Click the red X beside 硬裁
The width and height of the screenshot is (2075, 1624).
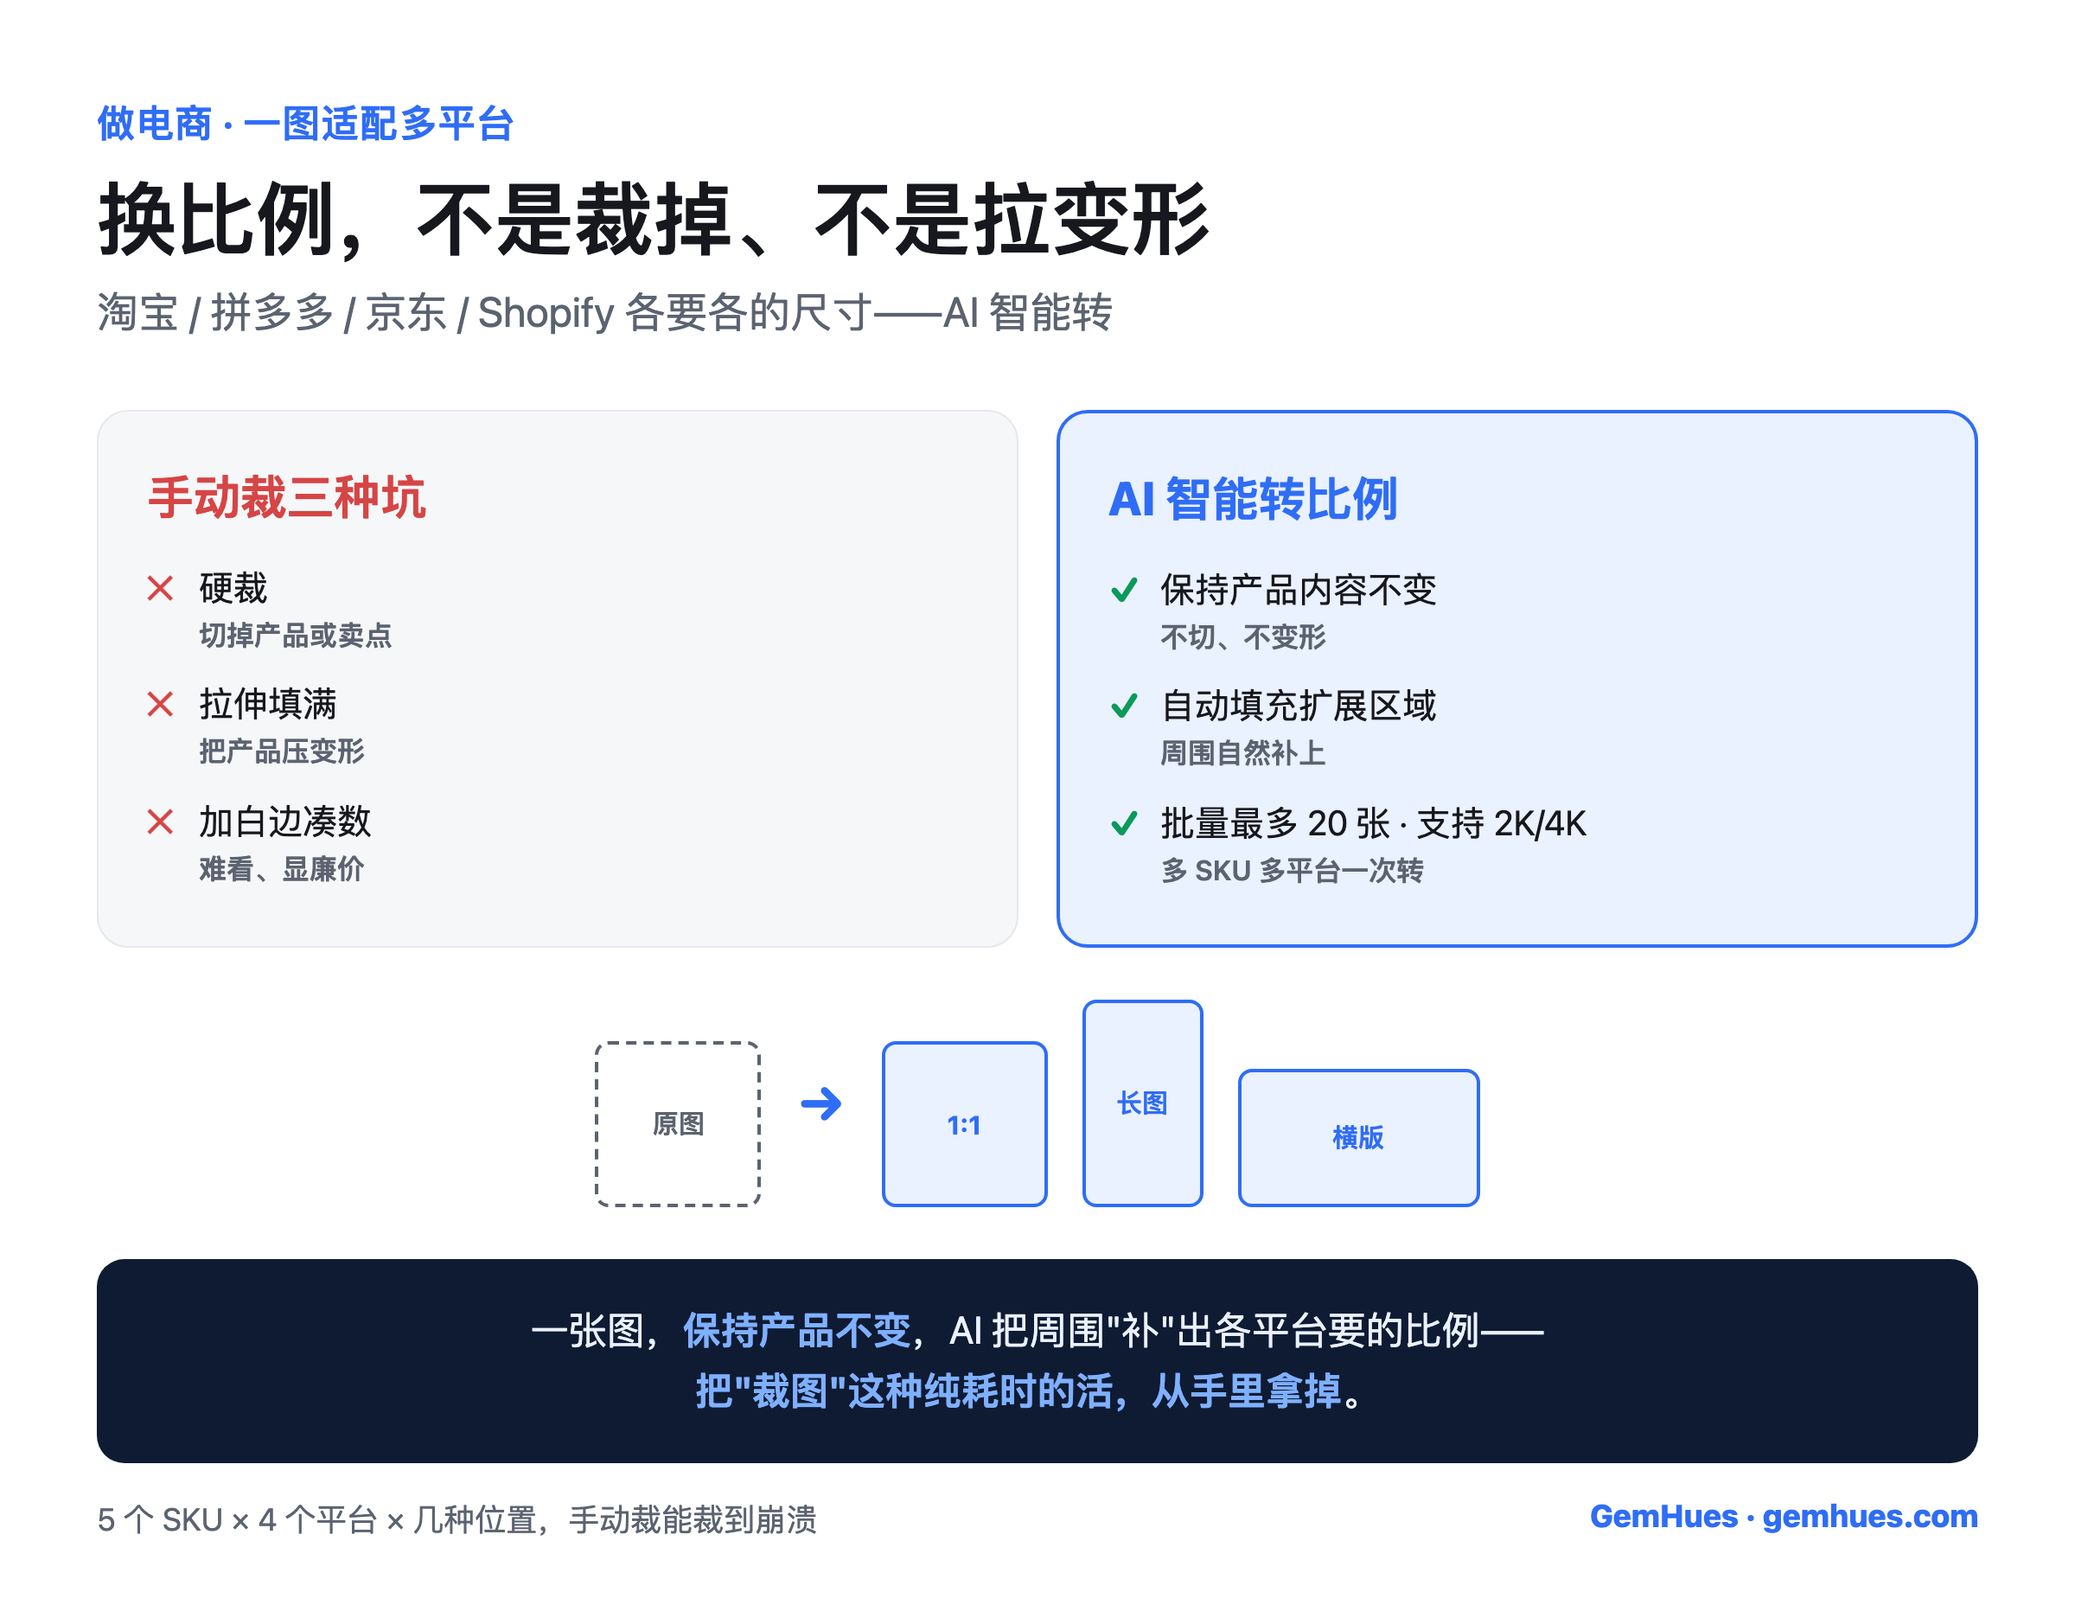[160, 588]
